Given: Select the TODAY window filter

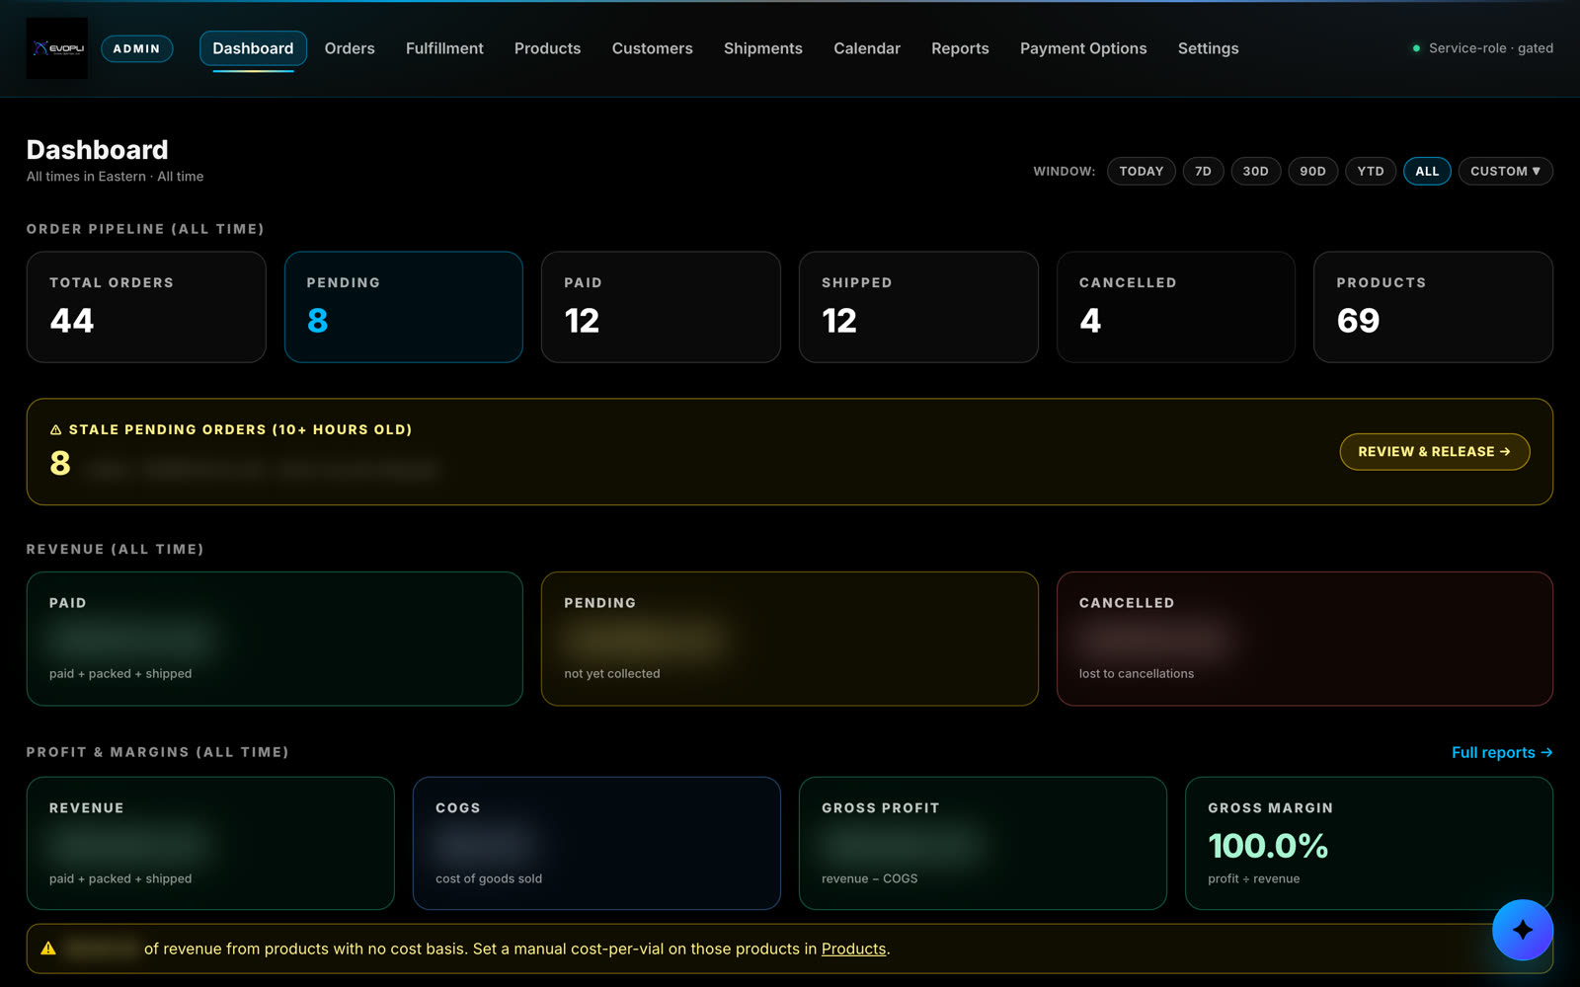Looking at the screenshot, I should click(x=1142, y=171).
